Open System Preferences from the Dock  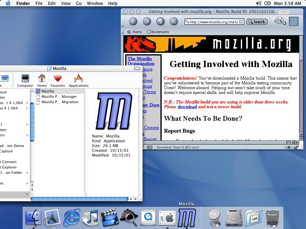(x=167, y=218)
